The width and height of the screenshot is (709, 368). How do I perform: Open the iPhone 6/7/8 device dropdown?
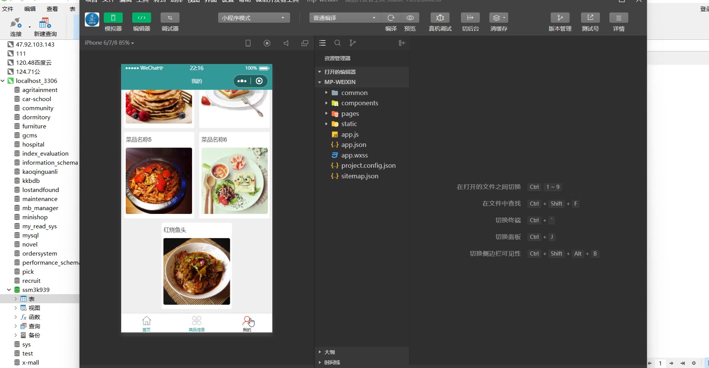pos(109,43)
